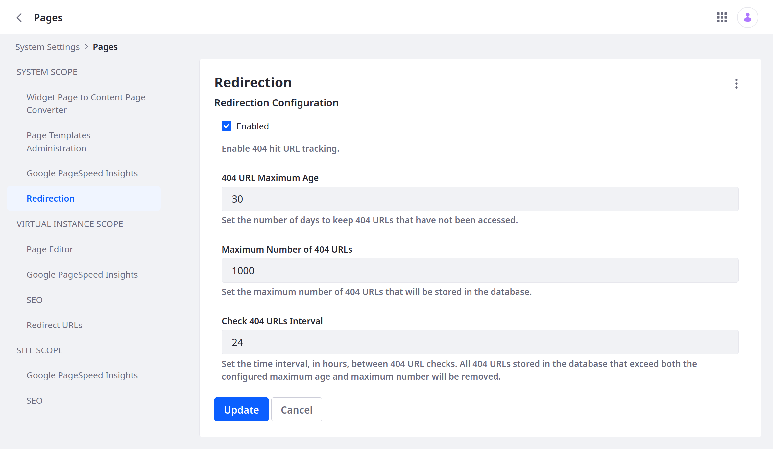Click the user profile avatar icon
This screenshot has width=773, height=449.
[747, 17]
